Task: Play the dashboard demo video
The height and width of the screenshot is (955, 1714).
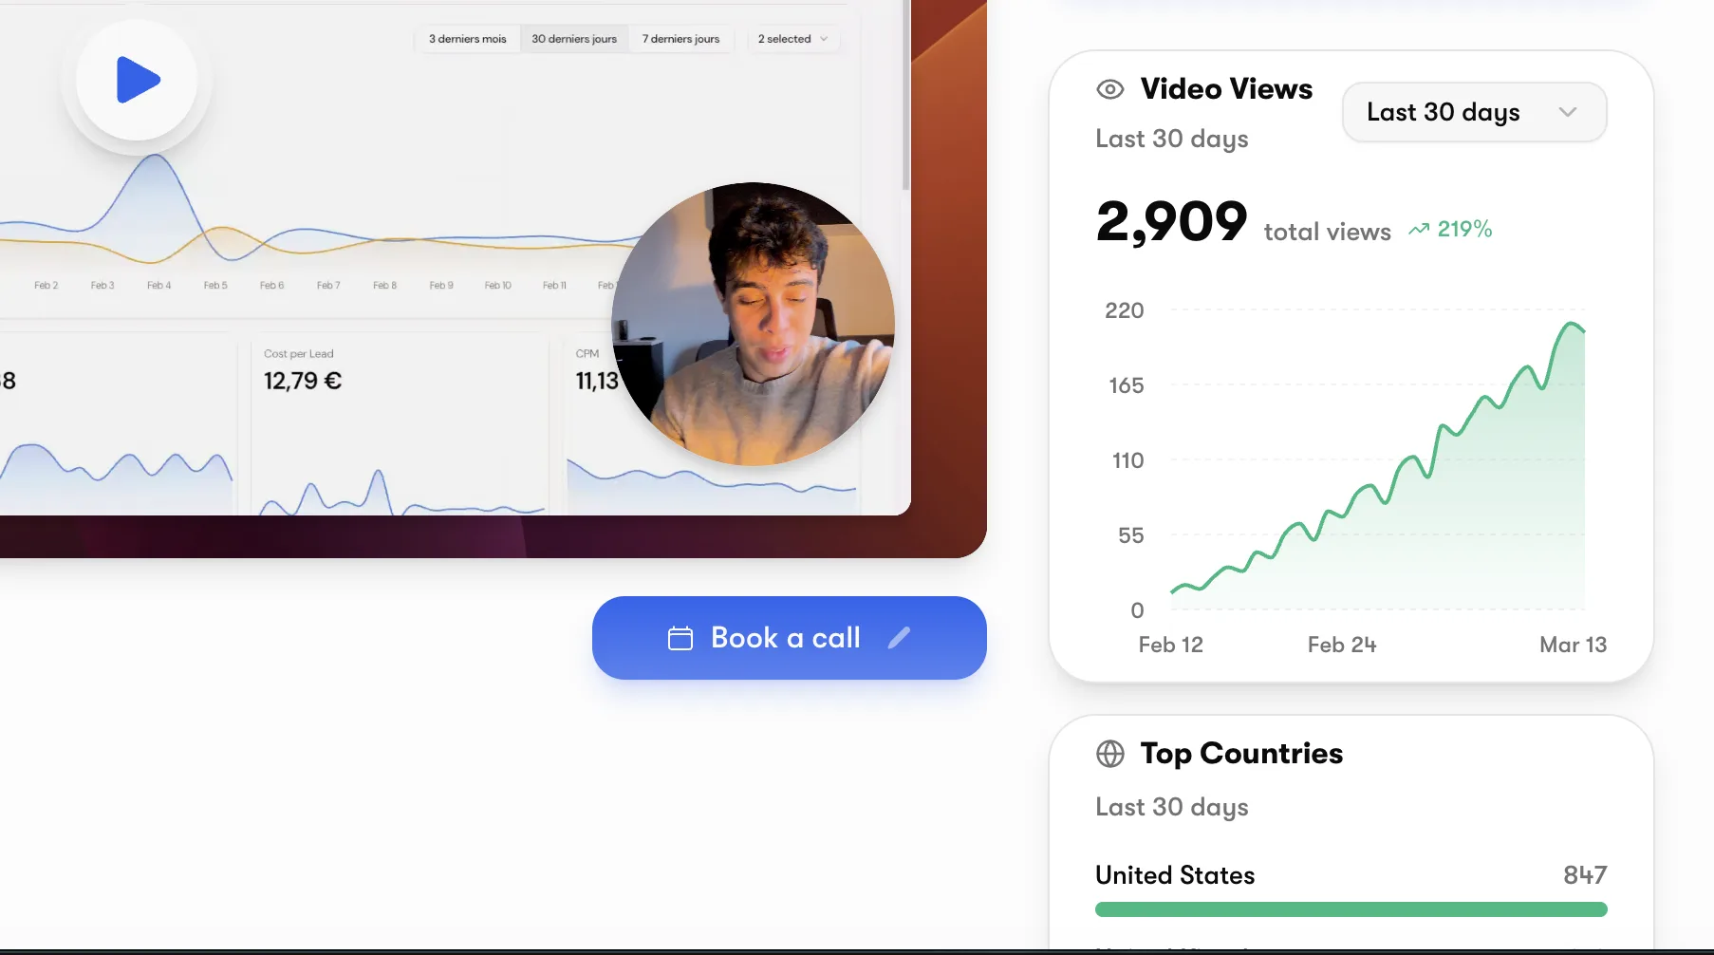Action: (138, 80)
